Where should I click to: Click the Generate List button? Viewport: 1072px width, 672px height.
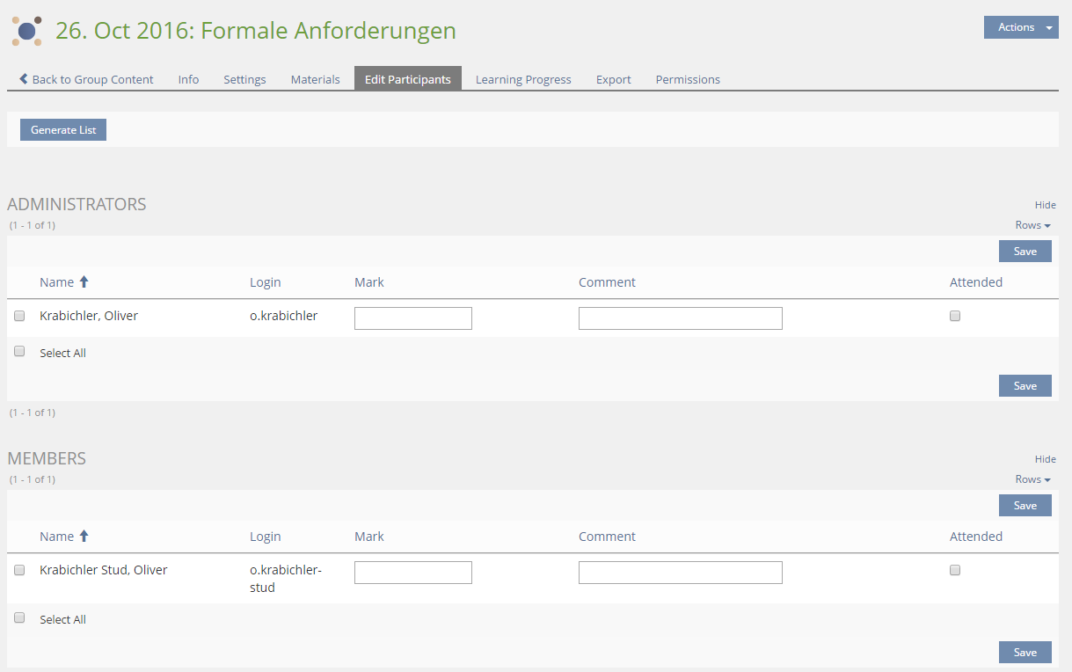click(x=63, y=130)
